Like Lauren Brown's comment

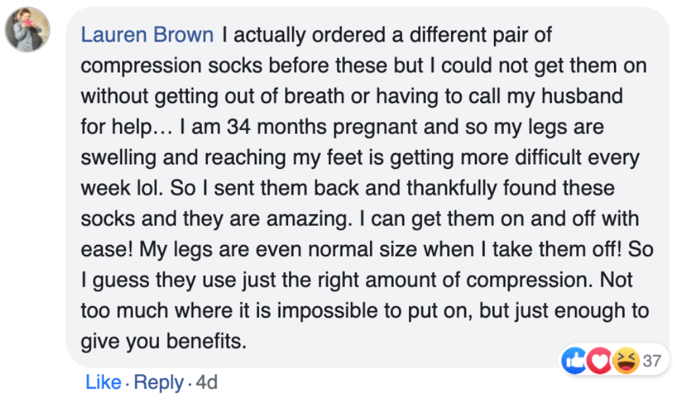103,382
